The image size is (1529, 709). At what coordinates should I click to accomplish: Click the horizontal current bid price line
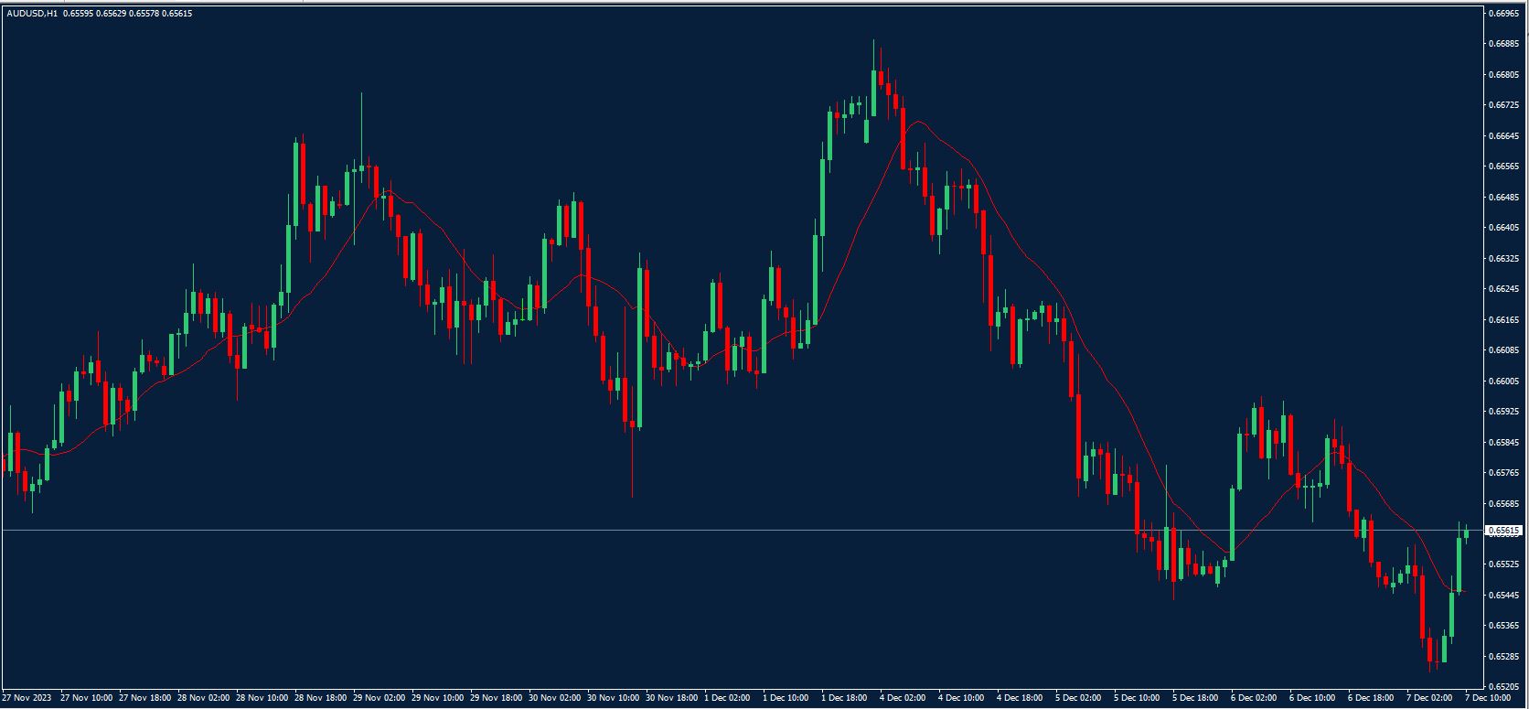pos(732,530)
